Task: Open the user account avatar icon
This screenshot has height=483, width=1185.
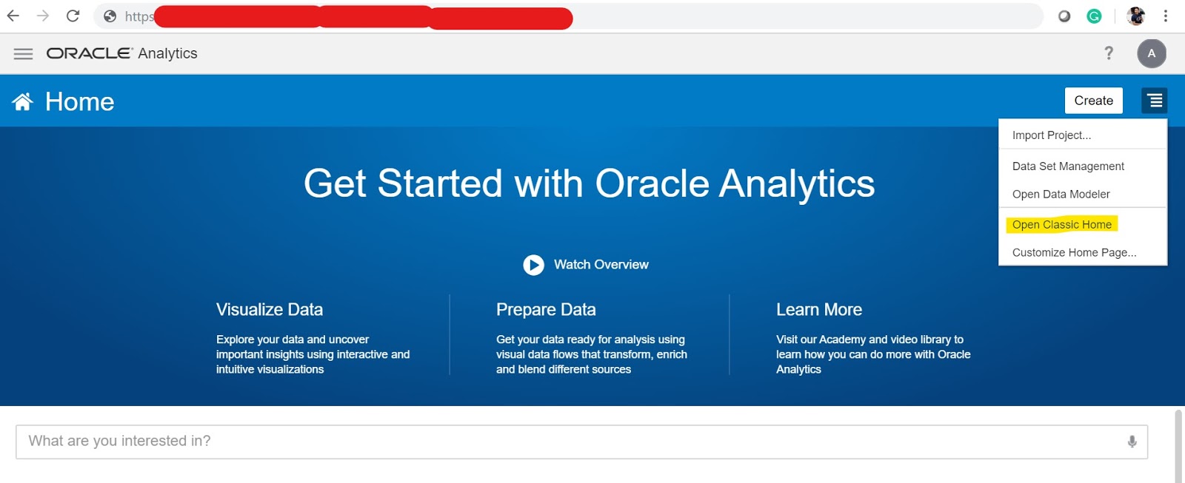Action: pos(1151,53)
